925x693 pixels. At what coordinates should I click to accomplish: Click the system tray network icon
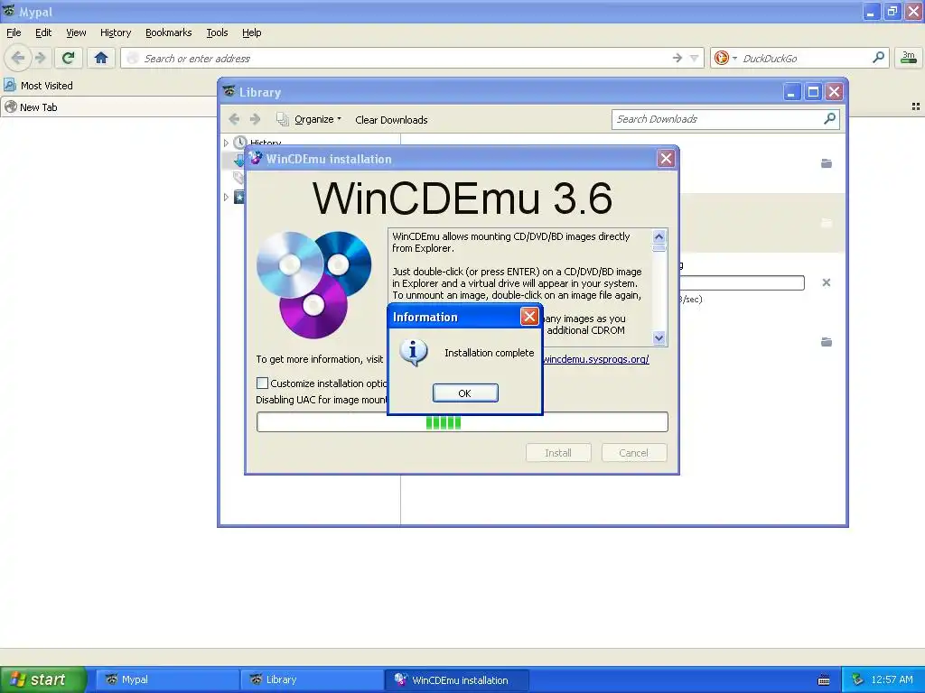(x=857, y=679)
